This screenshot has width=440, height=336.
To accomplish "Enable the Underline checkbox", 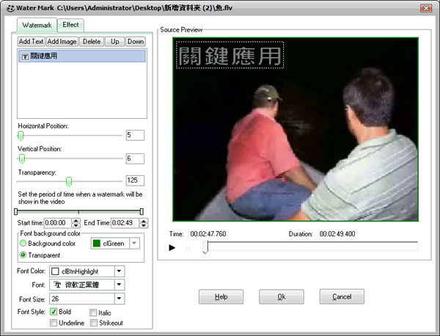I will (x=54, y=323).
